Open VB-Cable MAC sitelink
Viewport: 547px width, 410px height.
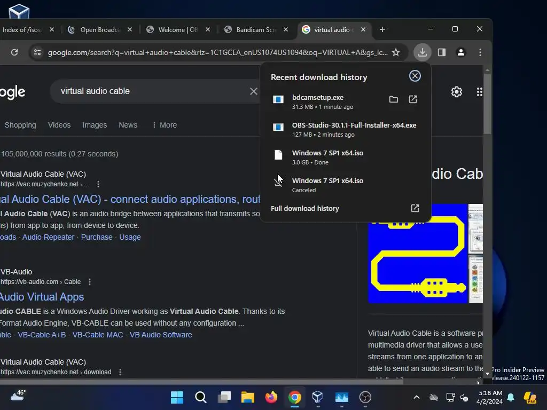coord(98,335)
